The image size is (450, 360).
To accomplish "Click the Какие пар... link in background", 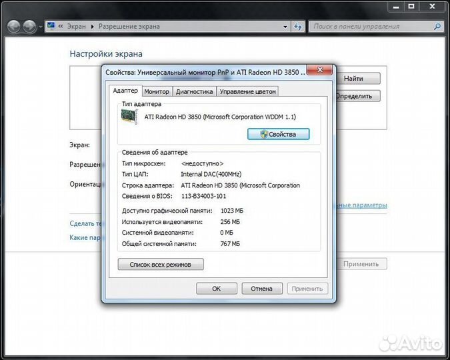I will coord(85,237).
